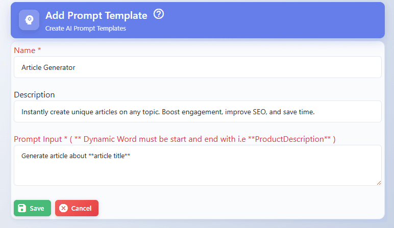The image size is (394, 228).
Task: Cancel adding the prompt template
Action: pyautogui.click(x=77, y=208)
